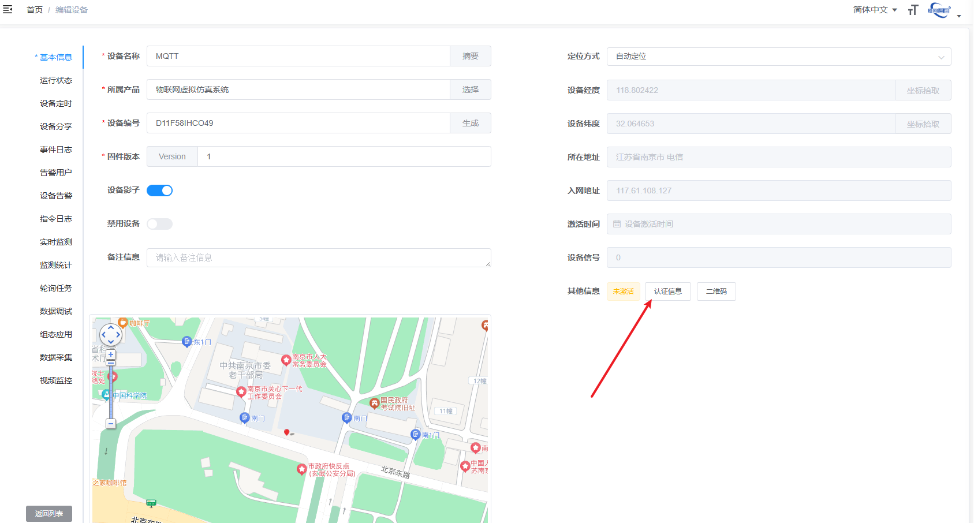The height and width of the screenshot is (523, 974).
Task: Open the 实时监测 tab
Action: [x=56, y=242]
